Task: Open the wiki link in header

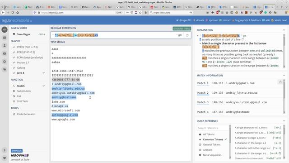Action: [266, 20]
